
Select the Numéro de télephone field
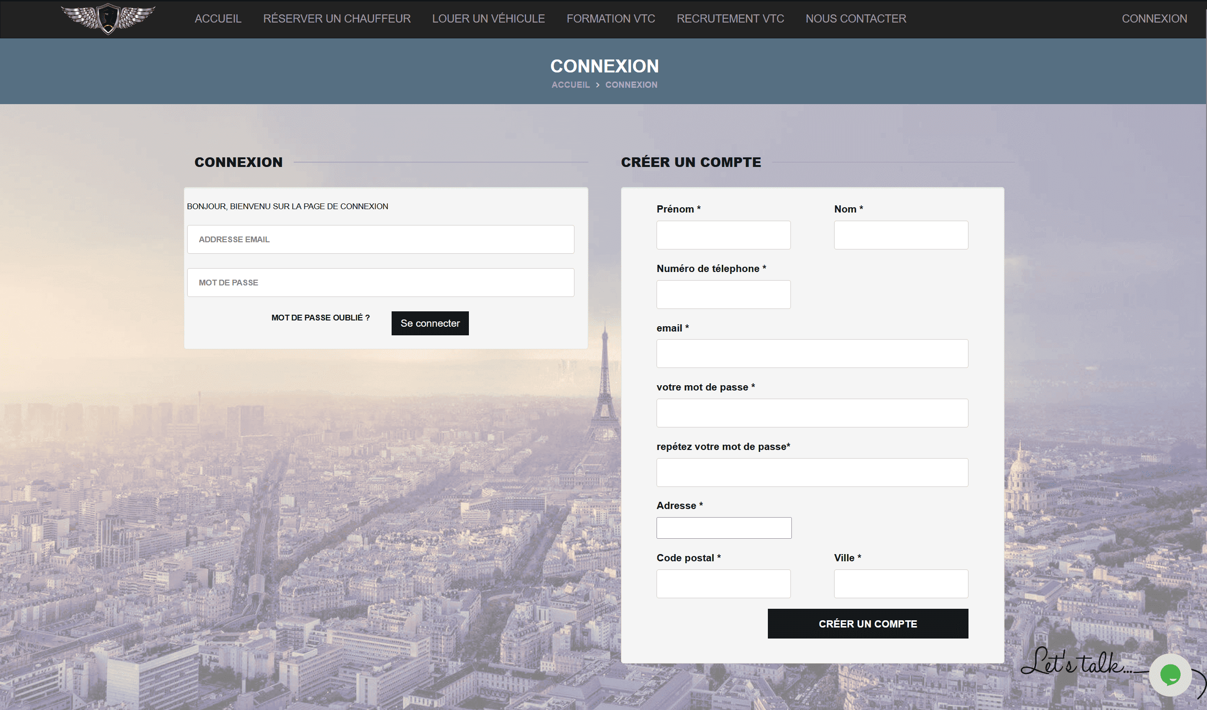(x=723, y=295)
